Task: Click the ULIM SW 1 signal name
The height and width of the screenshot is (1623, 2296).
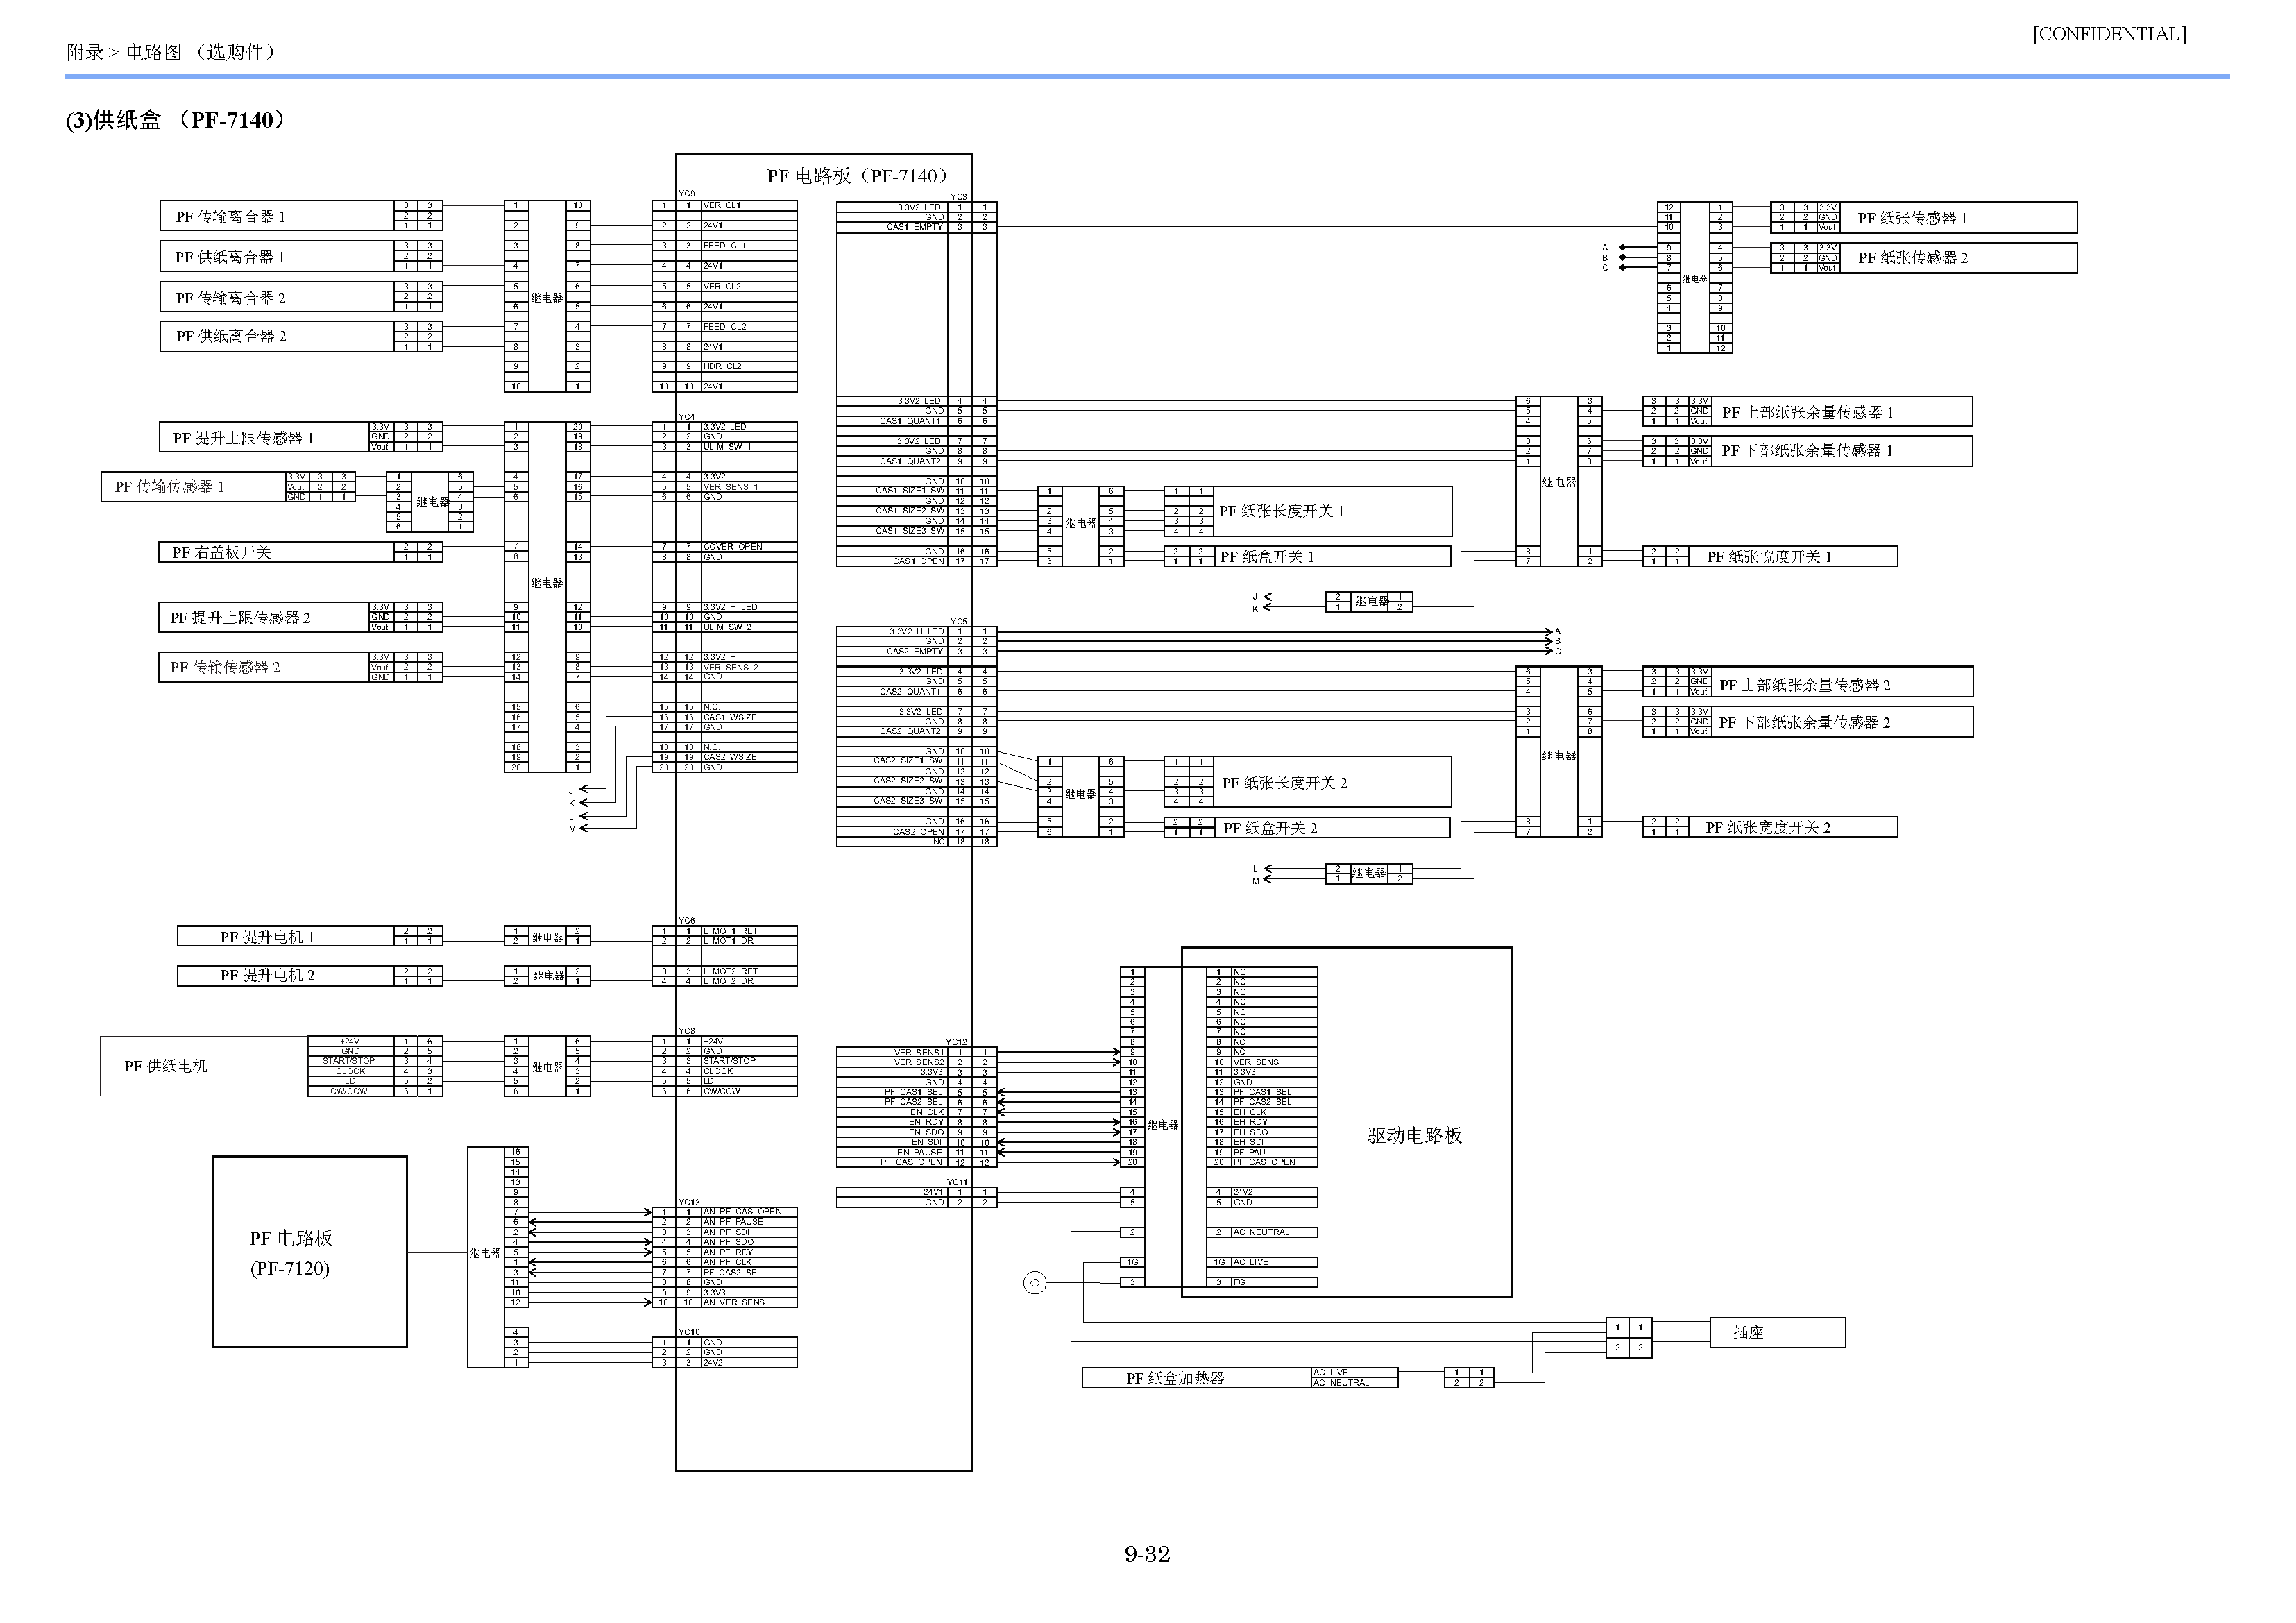Action: click(x=727, y=447)
